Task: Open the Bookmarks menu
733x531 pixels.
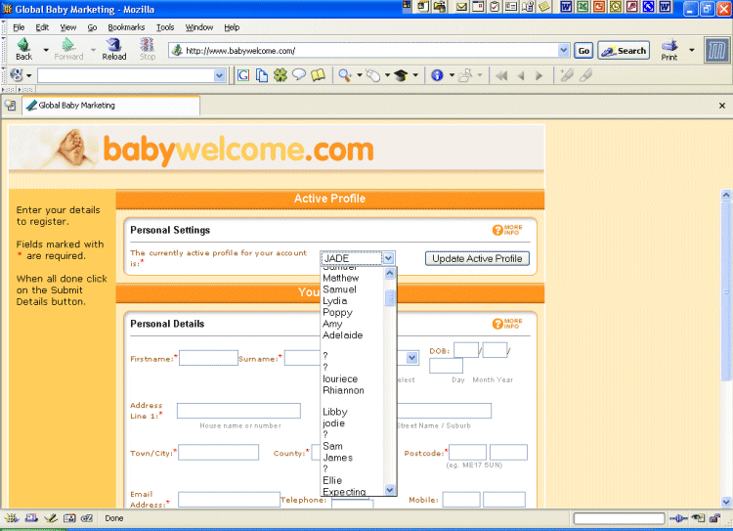Action: [126, 27]
